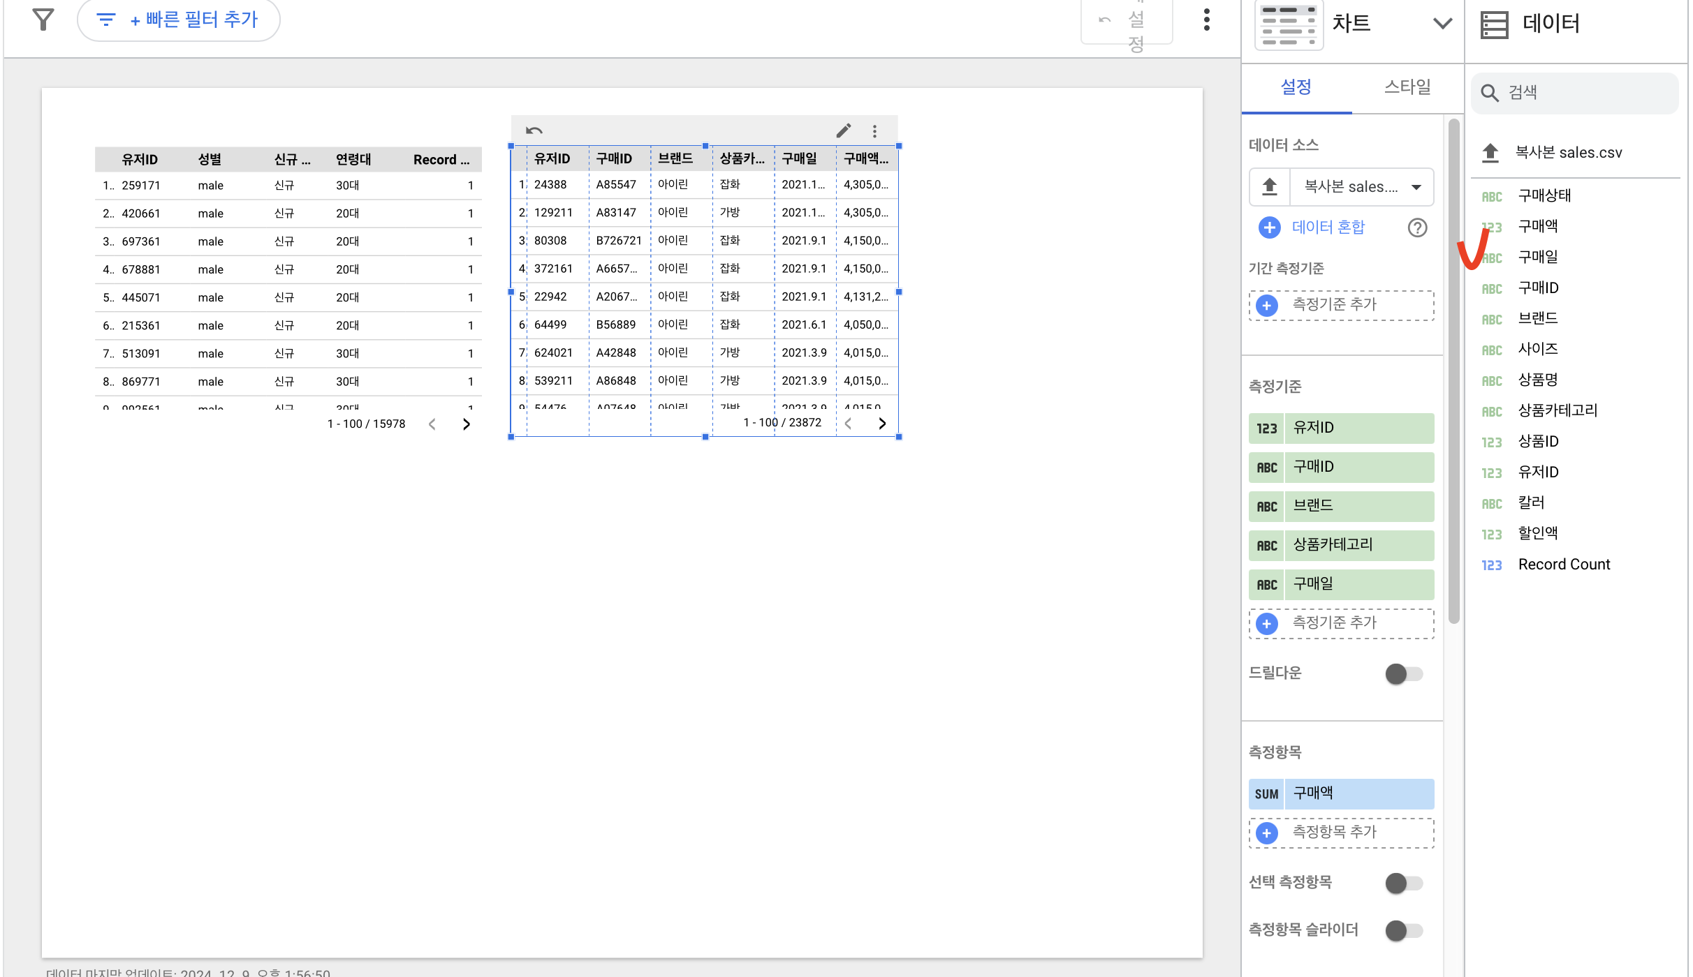Image resolution: width=1693 pixels, height=977 pixels.
Task: Click the 구매일 column header in the right table
Action: click(799, 158)
